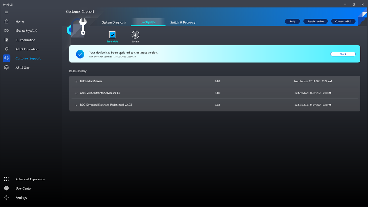
Task: Click the Link to MyASUS icon
Action: [x=6, y=31]
